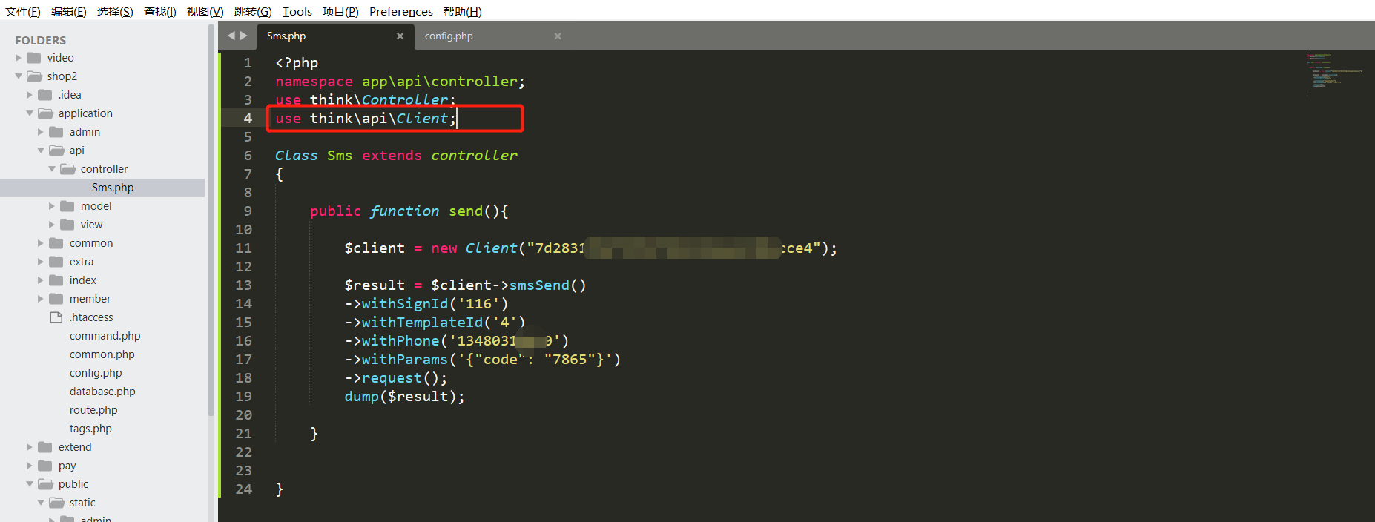Click the extra folder icon
Viewport: 1375px width, 522px height.
[x=56, y=262]
